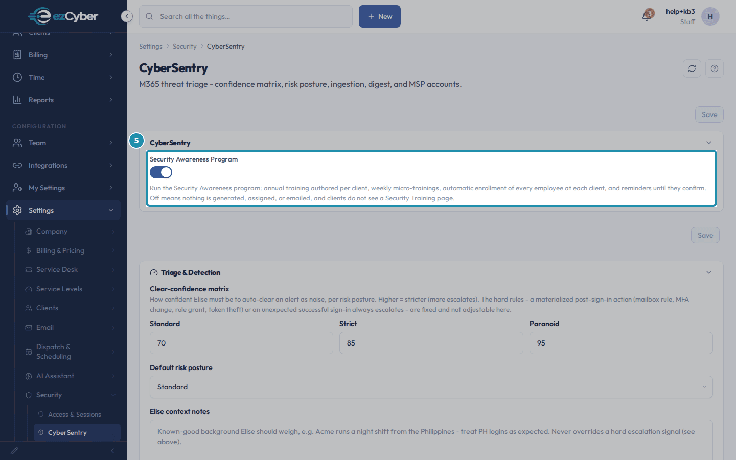Click the Service Desk ticket icon
The width and height of the screenshot is (736, 460).
pyautogui.click(x=29, y=270)
